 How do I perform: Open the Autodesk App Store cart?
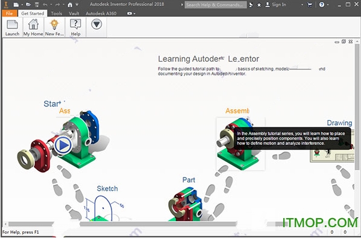(310, 5)
